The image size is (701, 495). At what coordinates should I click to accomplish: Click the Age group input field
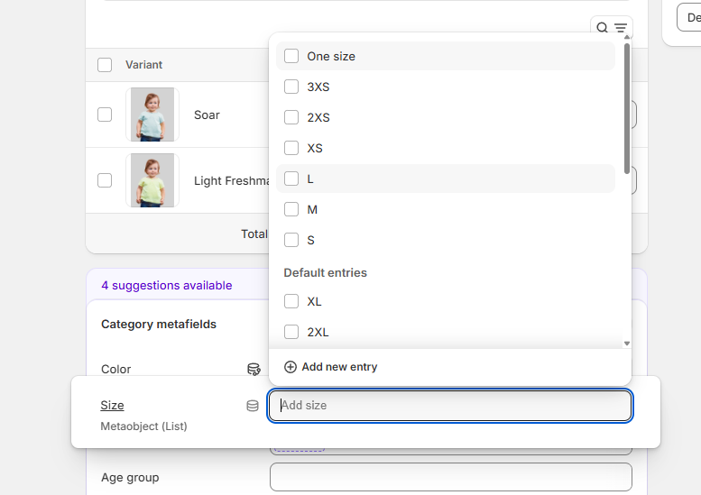pos(451,477)
